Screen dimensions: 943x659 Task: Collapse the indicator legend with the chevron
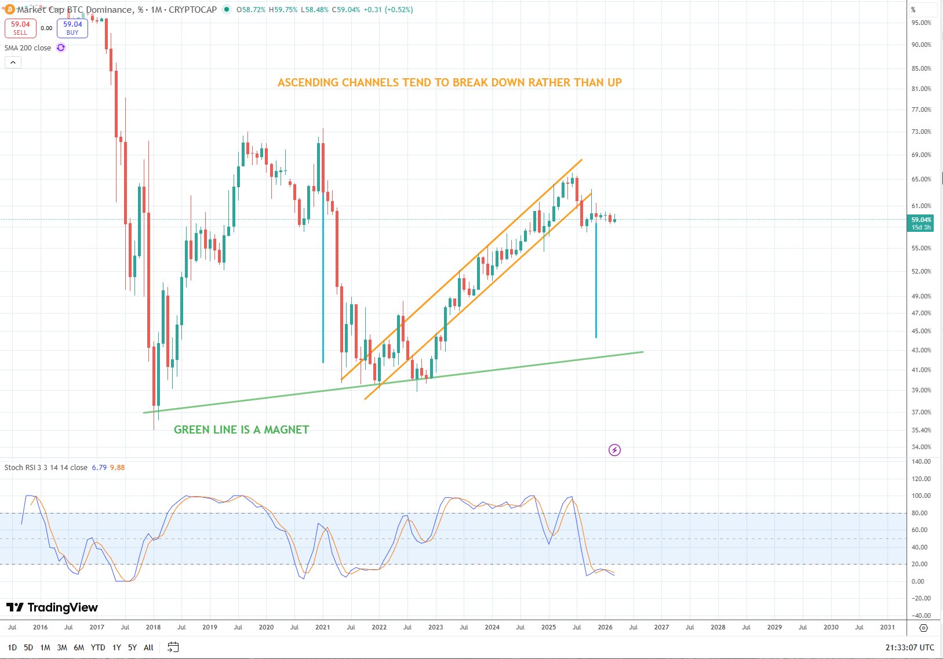pyautogui.click(x=13, y=62)
